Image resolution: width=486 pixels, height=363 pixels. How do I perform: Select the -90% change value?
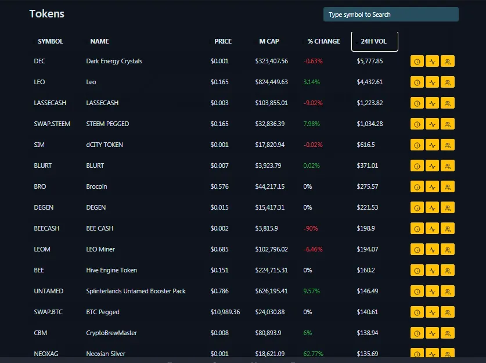coord(311,228)
